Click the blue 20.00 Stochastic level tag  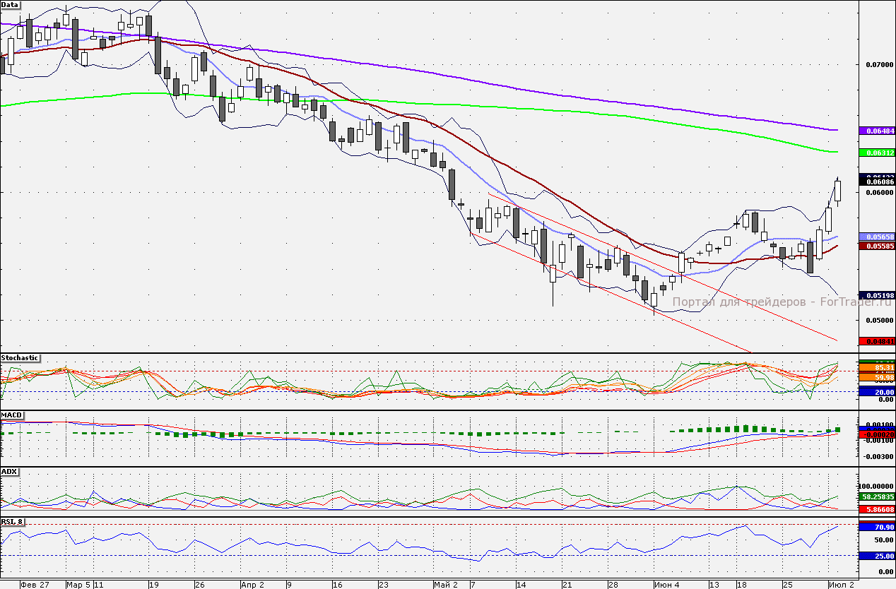click(x=876, y=392)
